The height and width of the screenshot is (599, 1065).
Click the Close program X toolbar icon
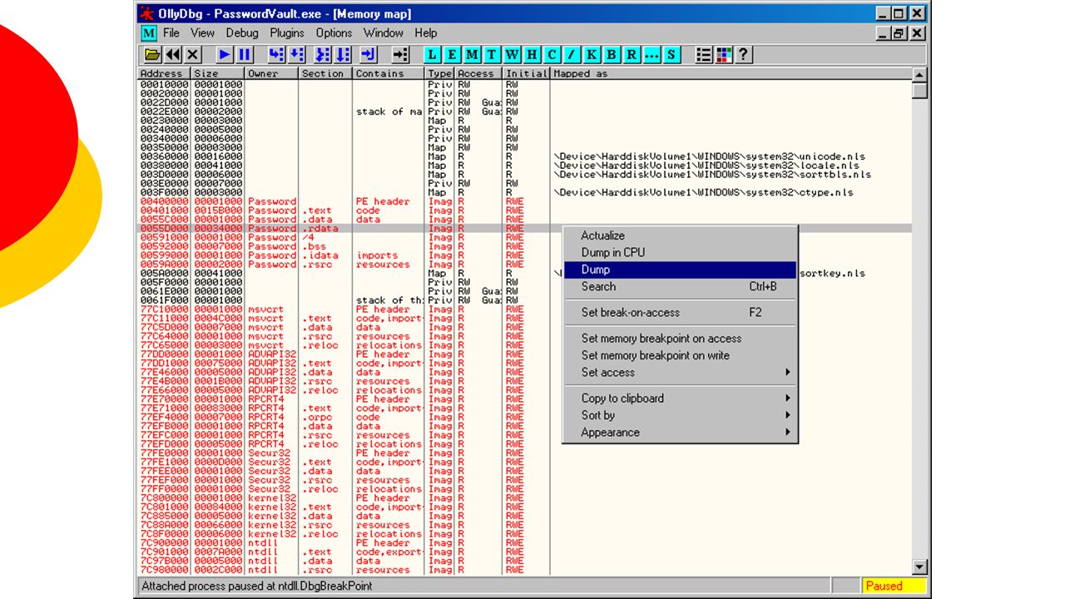[x=193, y=55]
